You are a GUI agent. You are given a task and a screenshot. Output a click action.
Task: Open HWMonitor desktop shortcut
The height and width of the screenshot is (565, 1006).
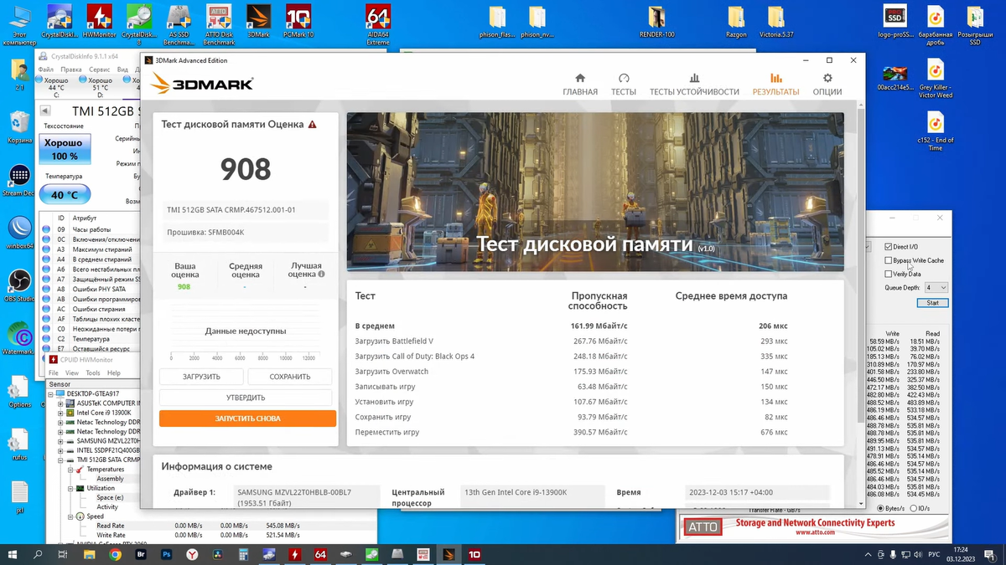100,23
